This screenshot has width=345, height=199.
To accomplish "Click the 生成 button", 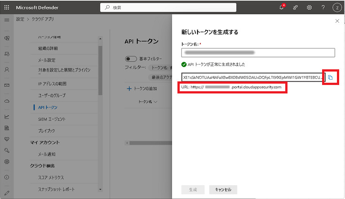I will [193, 190].
